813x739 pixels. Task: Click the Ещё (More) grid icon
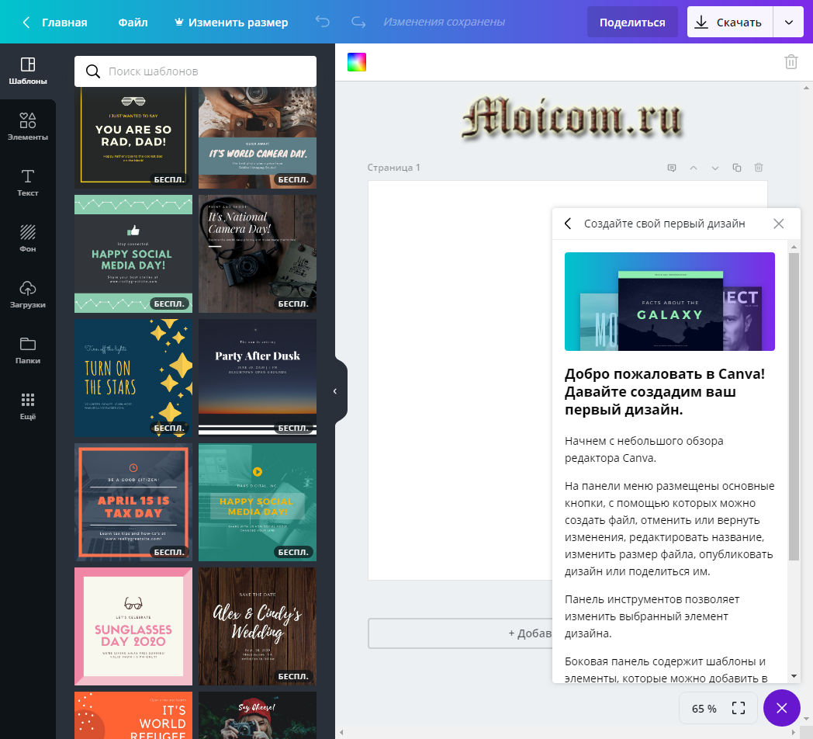28,406
